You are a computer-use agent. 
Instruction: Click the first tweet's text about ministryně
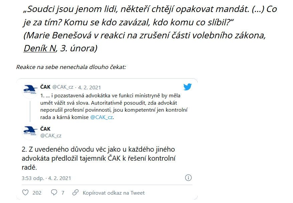(x=114, y=106)
